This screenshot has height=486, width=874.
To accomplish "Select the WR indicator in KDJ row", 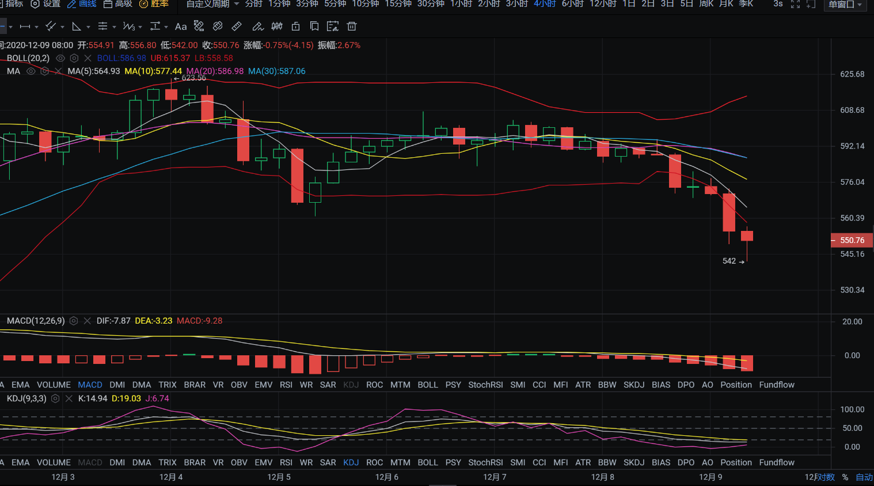I will [x=306, y=462].
